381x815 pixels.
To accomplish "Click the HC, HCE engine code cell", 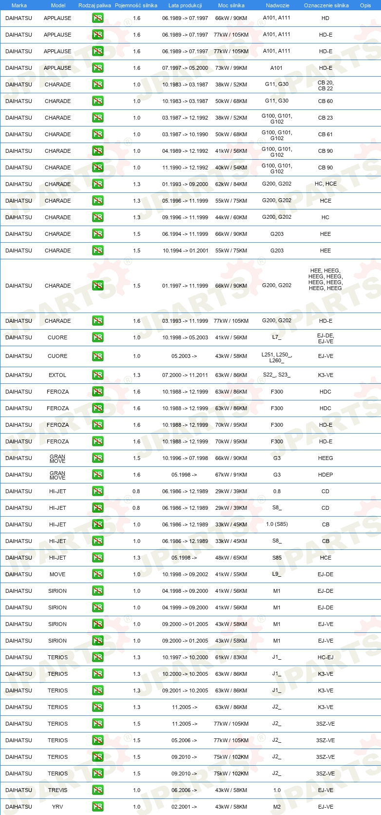I will coord(325,184).
